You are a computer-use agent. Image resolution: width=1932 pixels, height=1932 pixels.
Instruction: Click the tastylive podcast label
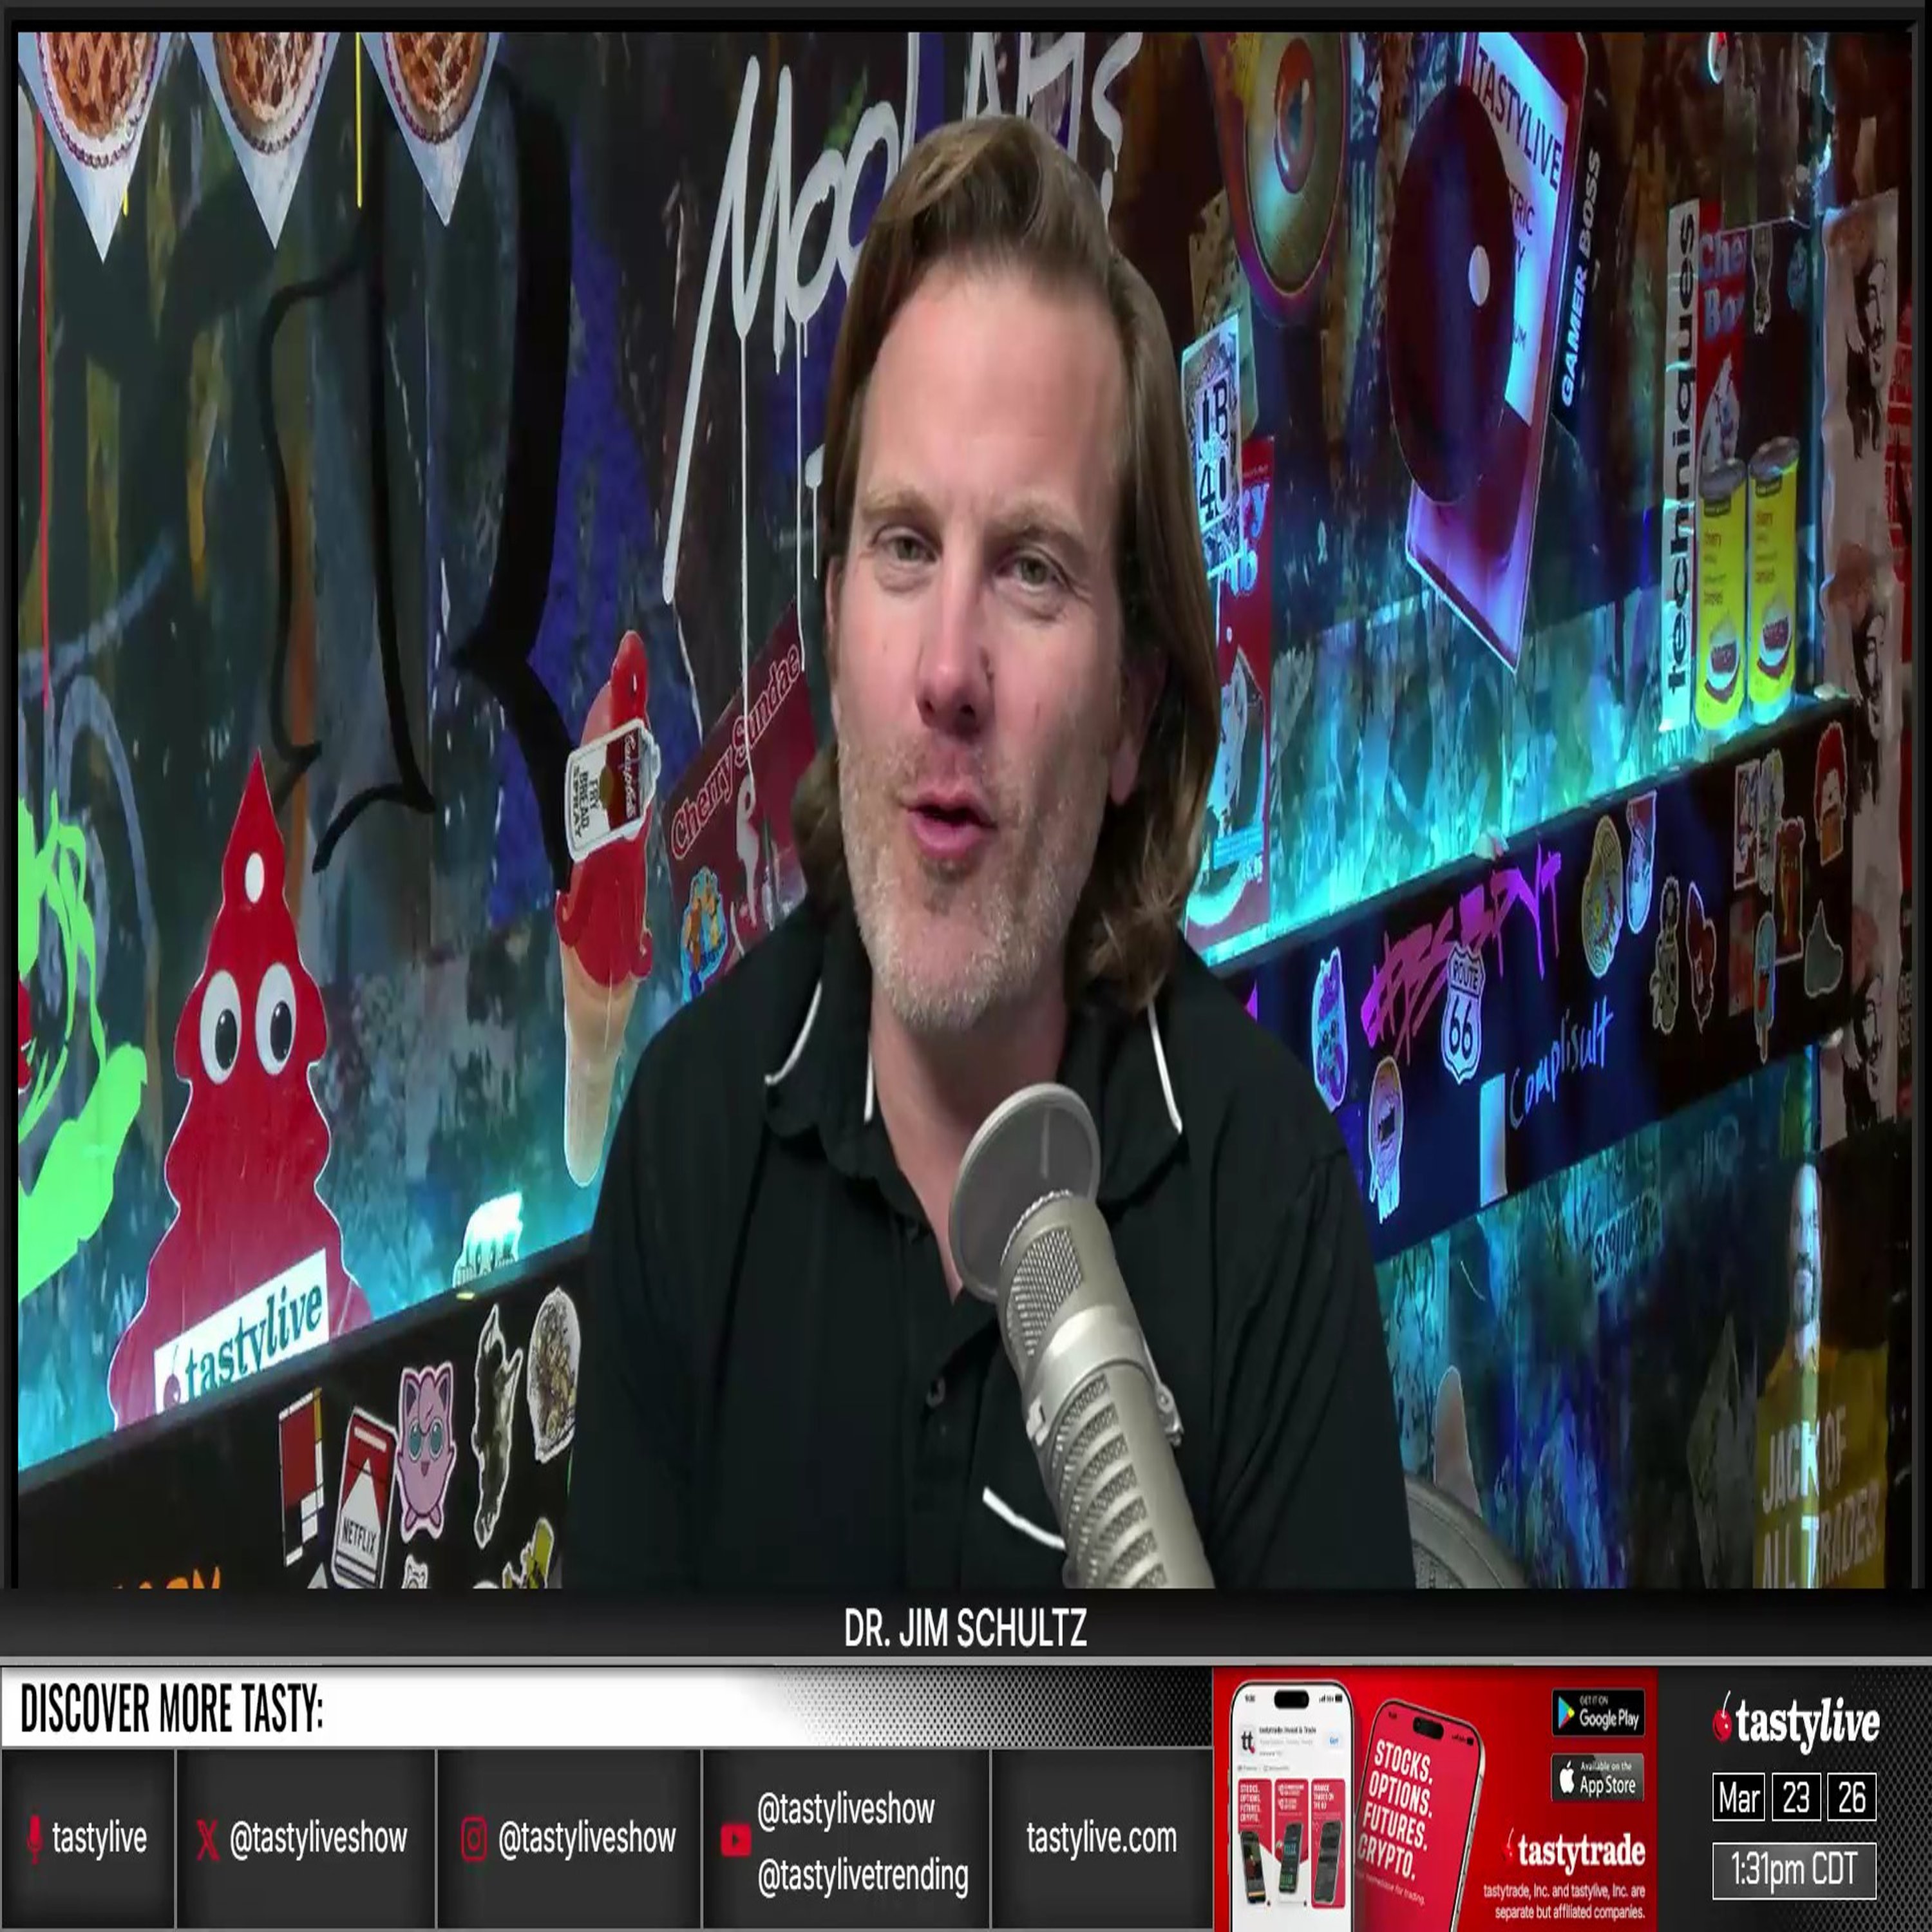99,1838
